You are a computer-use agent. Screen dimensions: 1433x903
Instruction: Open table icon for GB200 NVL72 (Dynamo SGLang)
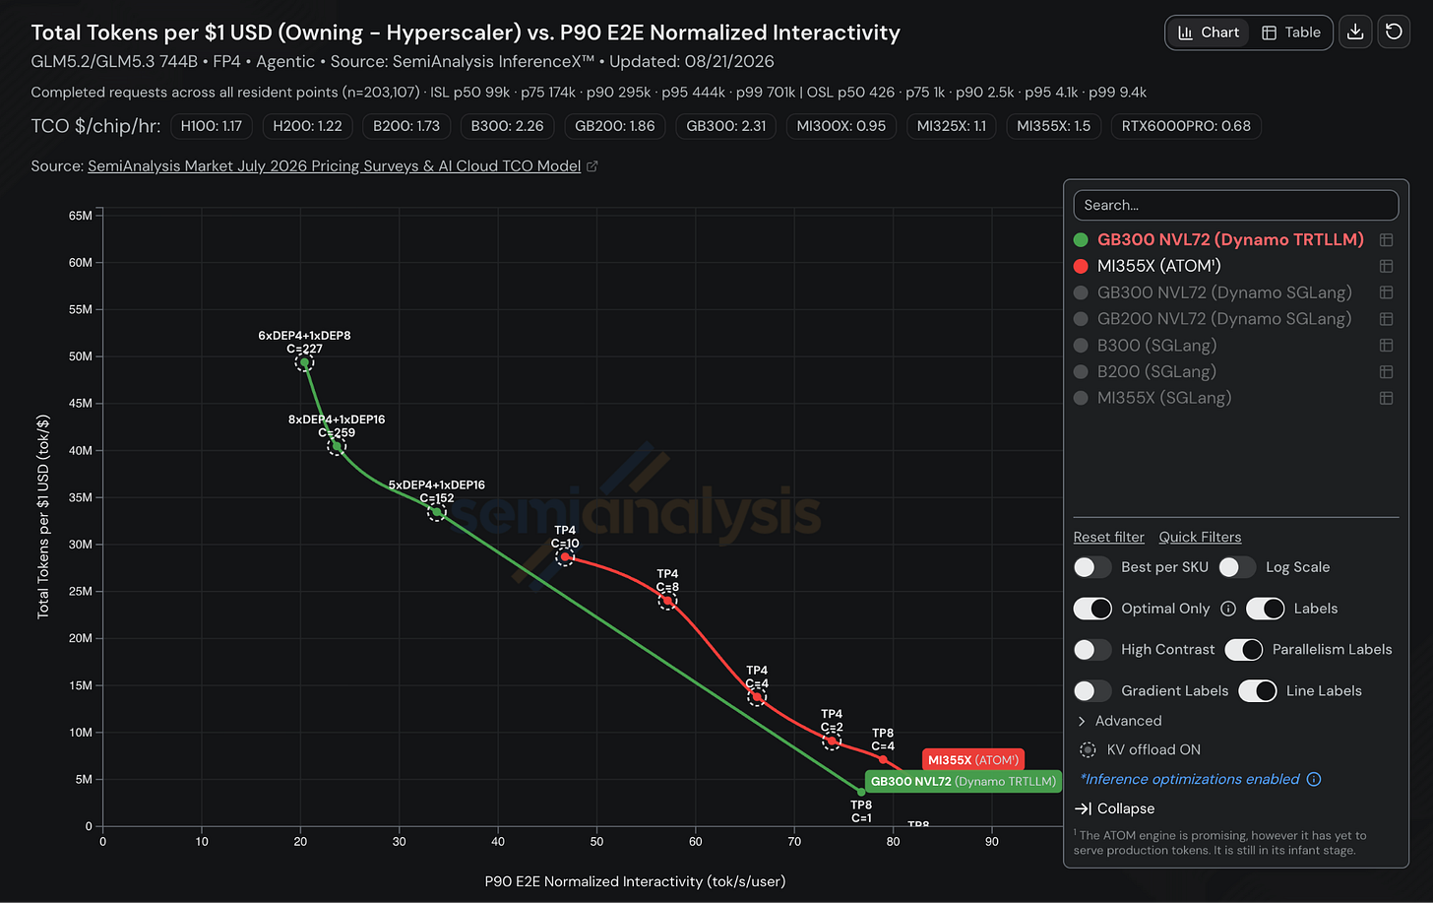[1386, 319]
